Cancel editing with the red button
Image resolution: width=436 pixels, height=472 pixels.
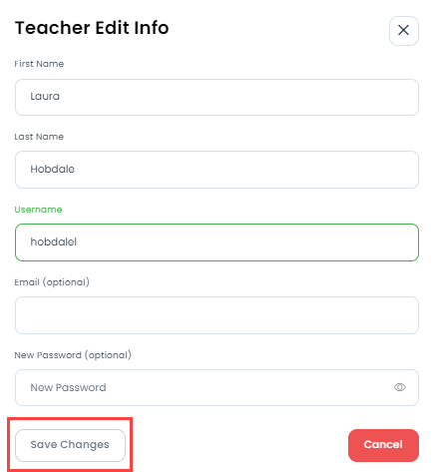(383, 445)
